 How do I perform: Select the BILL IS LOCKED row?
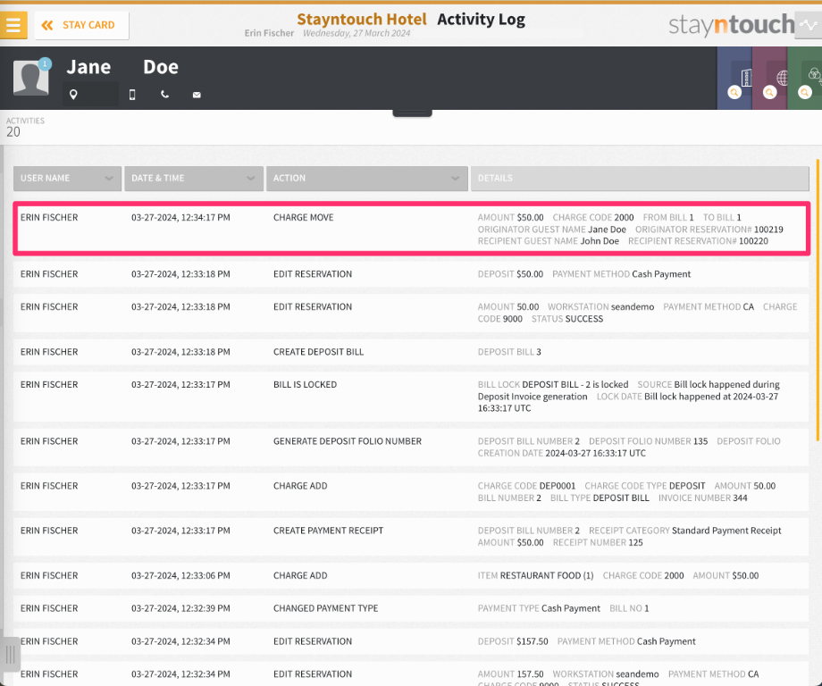coord(412,397)
